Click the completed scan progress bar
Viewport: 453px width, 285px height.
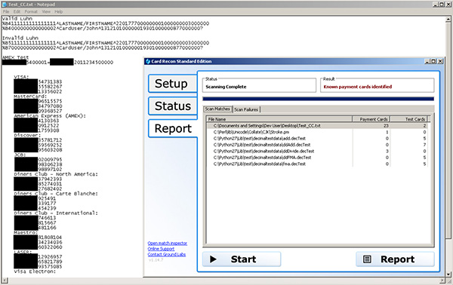pos(318,99)
